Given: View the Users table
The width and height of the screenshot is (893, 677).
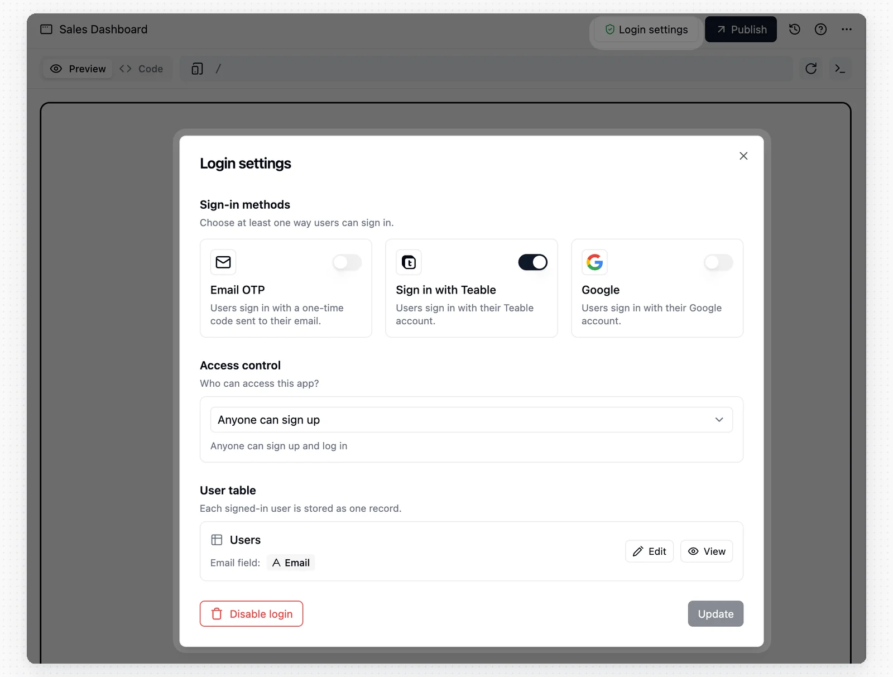Looking at the screenshot, I should click(707, 551).
